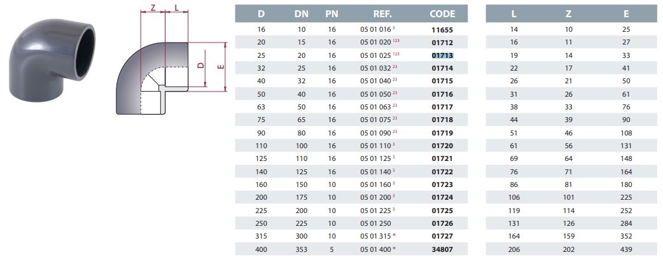
Task: Click the D column header in the table
Action: (x=262, y=13)
